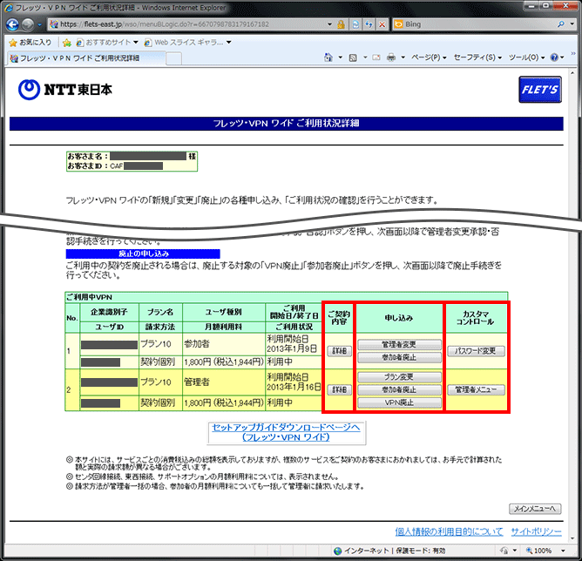The image size is (582, 561).
Task: Click the add-to-favorites-bar star icon
Action: (x=67, y=43)
